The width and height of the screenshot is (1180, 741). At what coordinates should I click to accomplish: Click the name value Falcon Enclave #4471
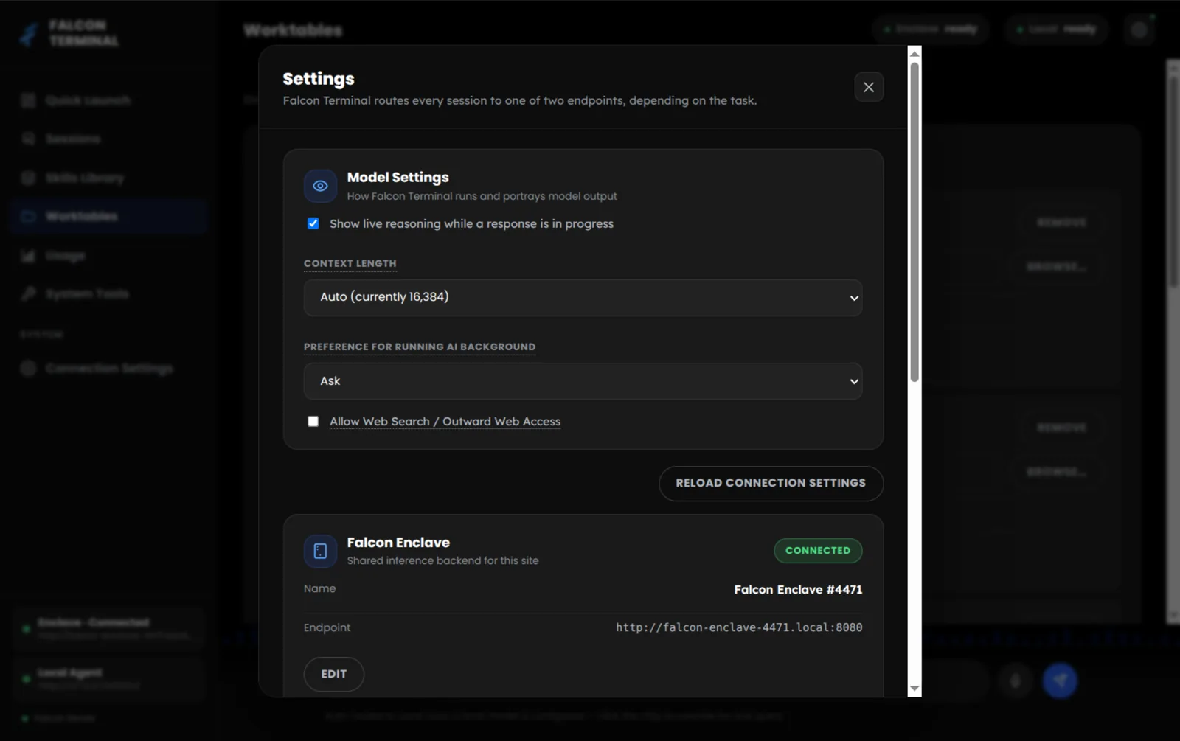(x=798, y=589)
